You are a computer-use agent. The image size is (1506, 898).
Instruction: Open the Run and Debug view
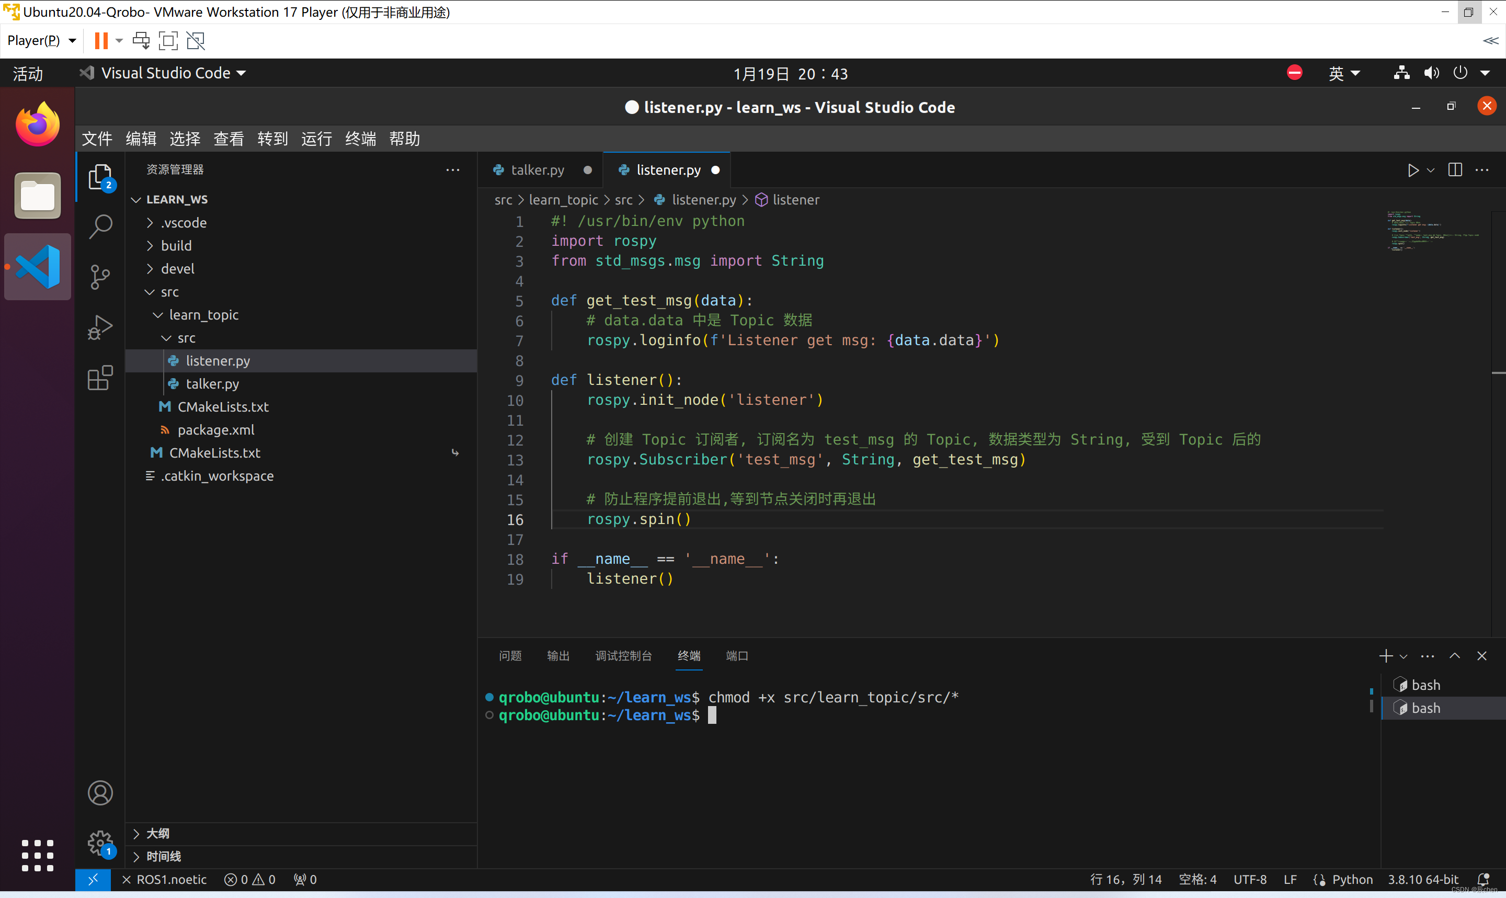point(100,327)
